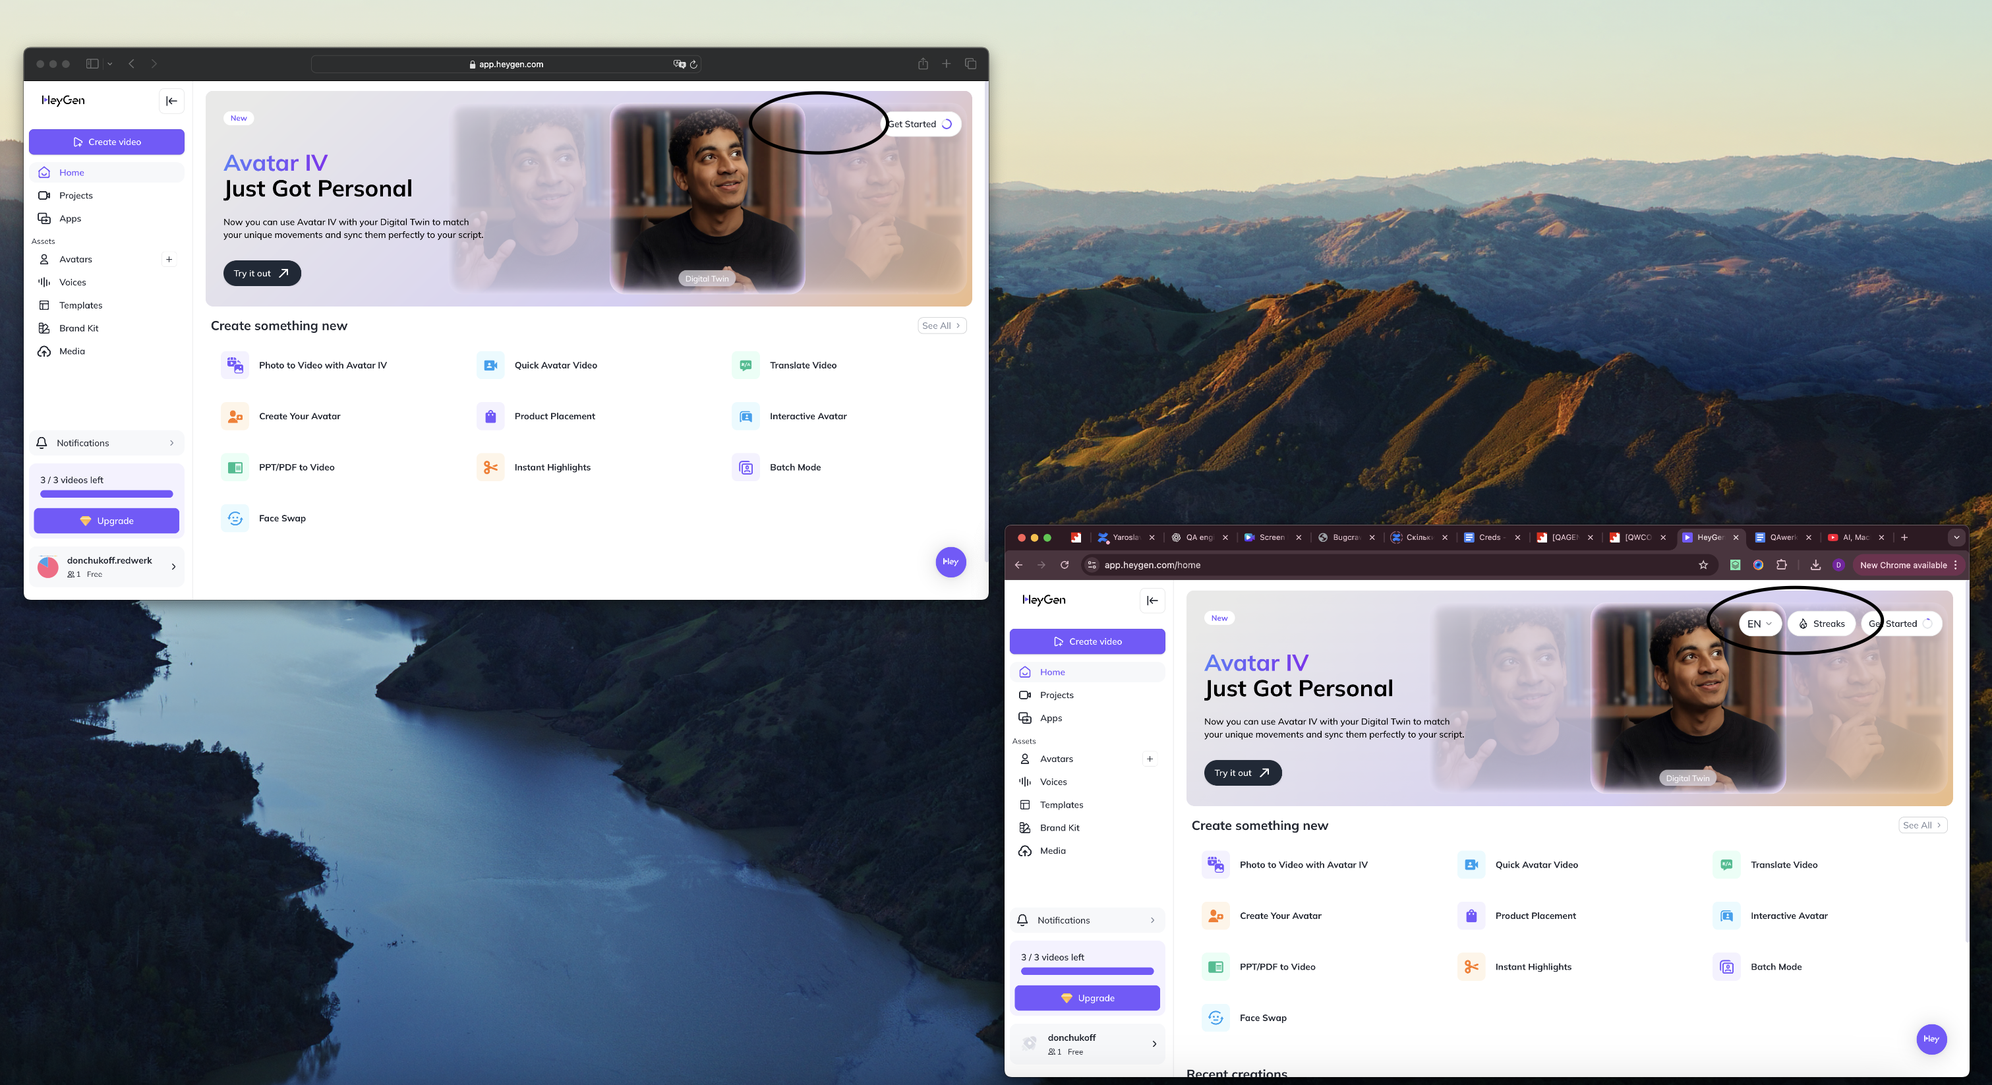1992x1085 pixels.
Task: Click the Batch Mode icon in Chrome window
Action: pyautogui.click(x=1726, y=967)
